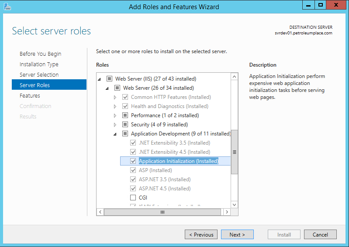This screenshot has height=247, width=349.
Task: Select the ASP.NET 4.5 (Installed) item
Action: 164,189
